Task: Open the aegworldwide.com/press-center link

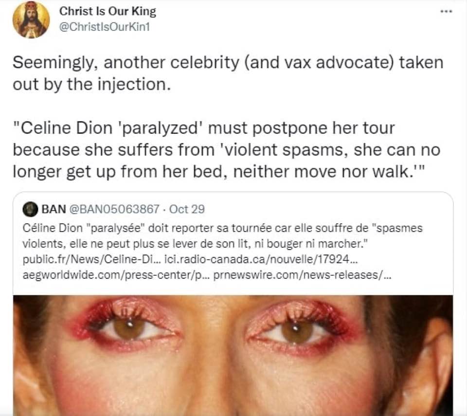Action: (117, 275)
